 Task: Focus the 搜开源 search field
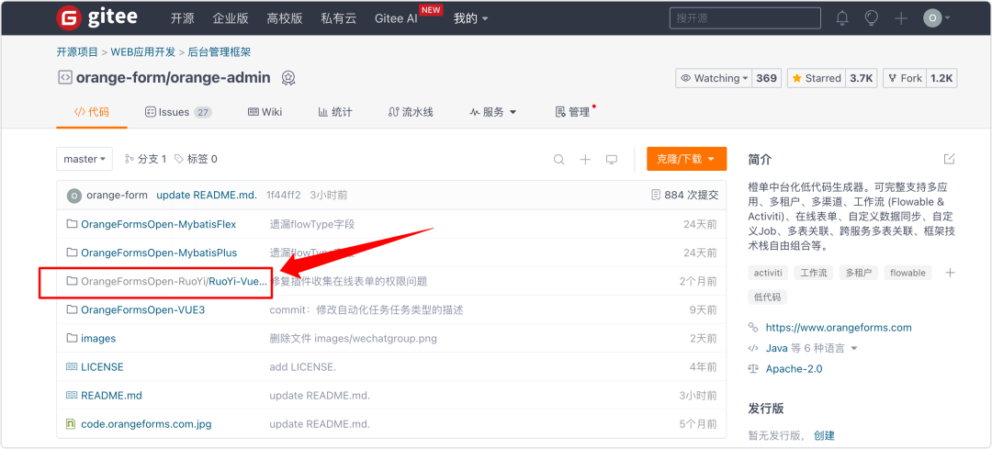(745, 18)
